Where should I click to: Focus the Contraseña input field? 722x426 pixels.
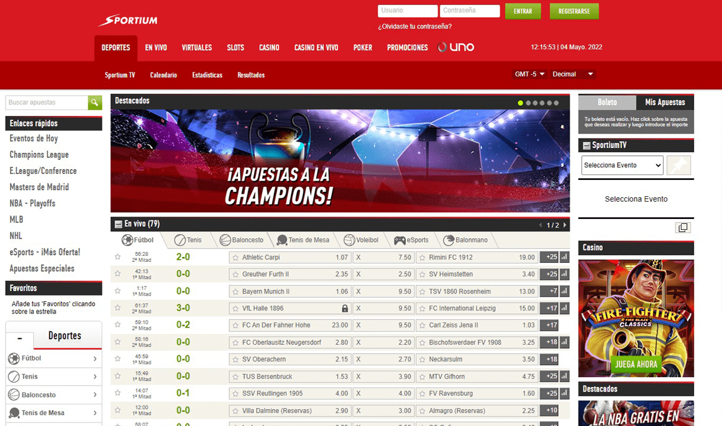click(470, 11)
